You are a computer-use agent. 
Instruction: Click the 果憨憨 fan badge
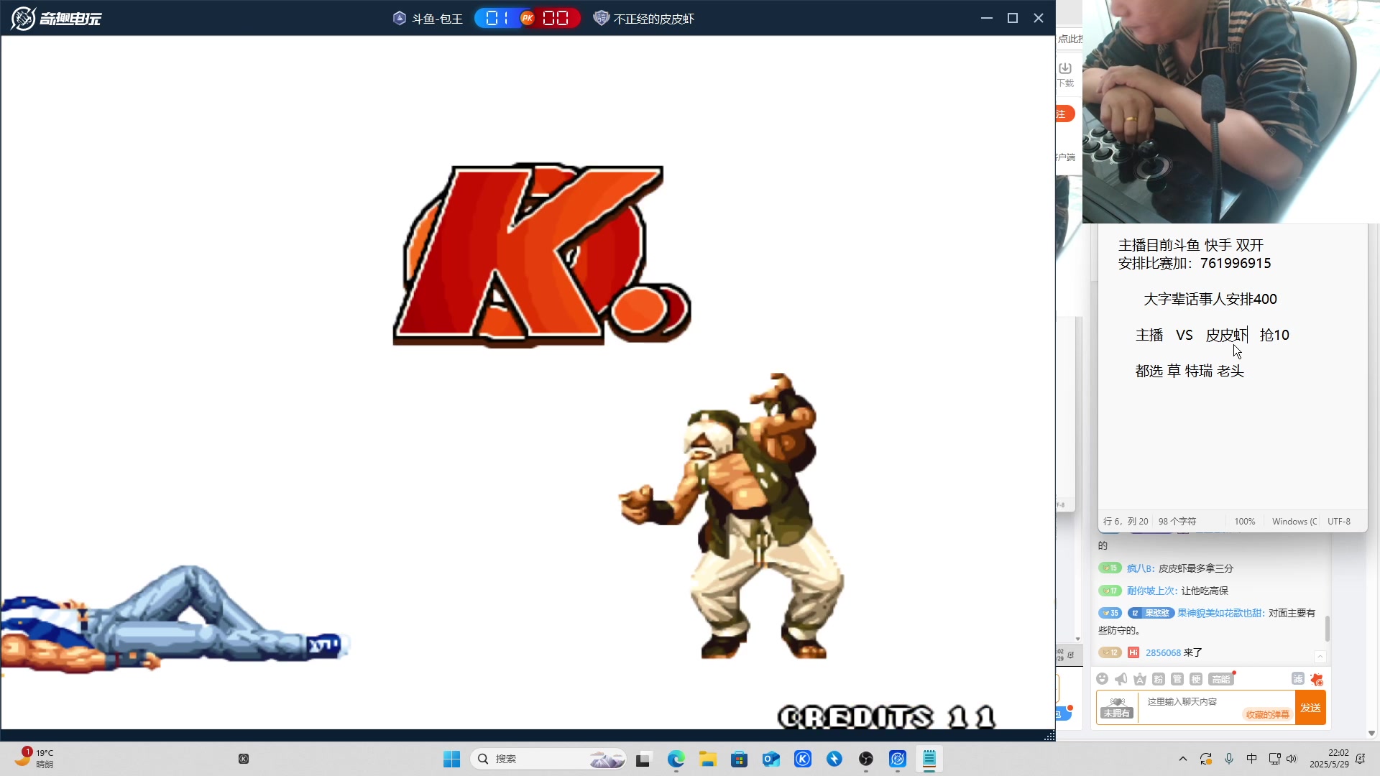point(1151,613)
